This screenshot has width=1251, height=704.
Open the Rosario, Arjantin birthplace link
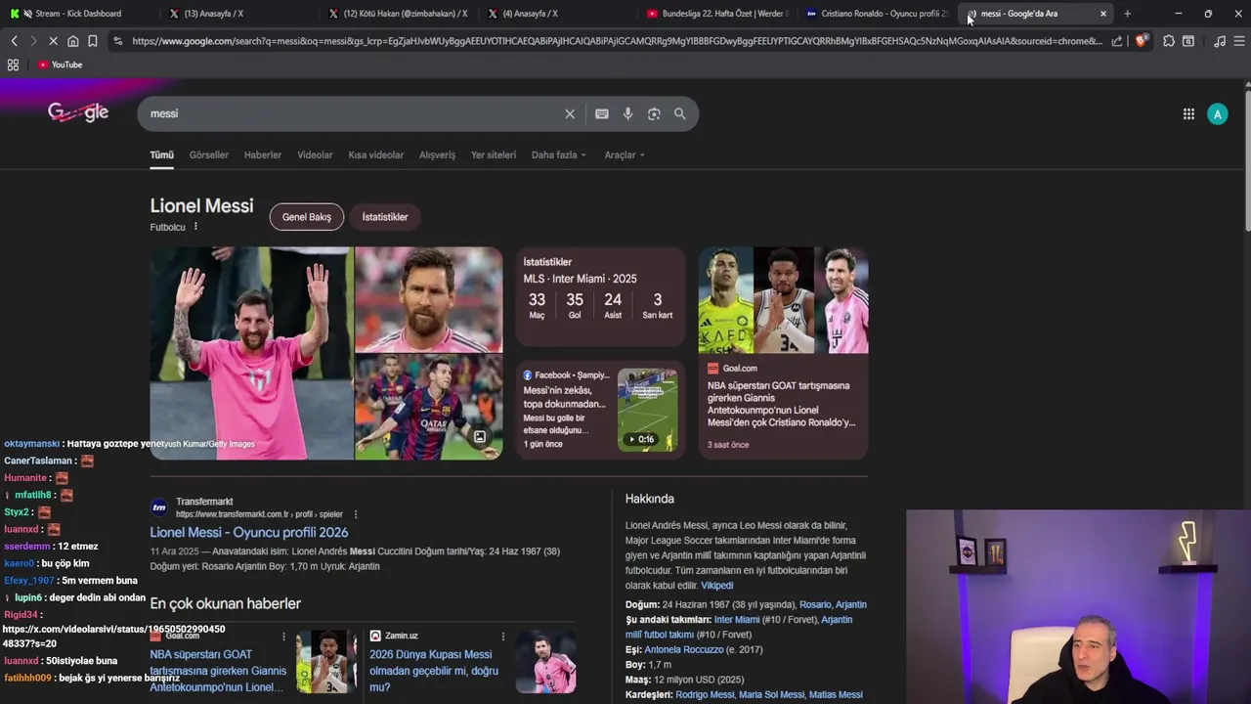pyautogui.click(x=833, y=604)
